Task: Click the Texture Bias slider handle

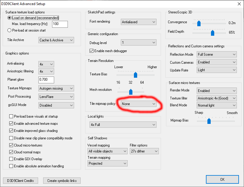Action: point(135,75)
